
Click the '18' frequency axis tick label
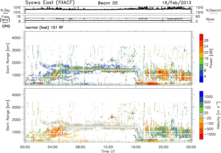tap(19, 17)
